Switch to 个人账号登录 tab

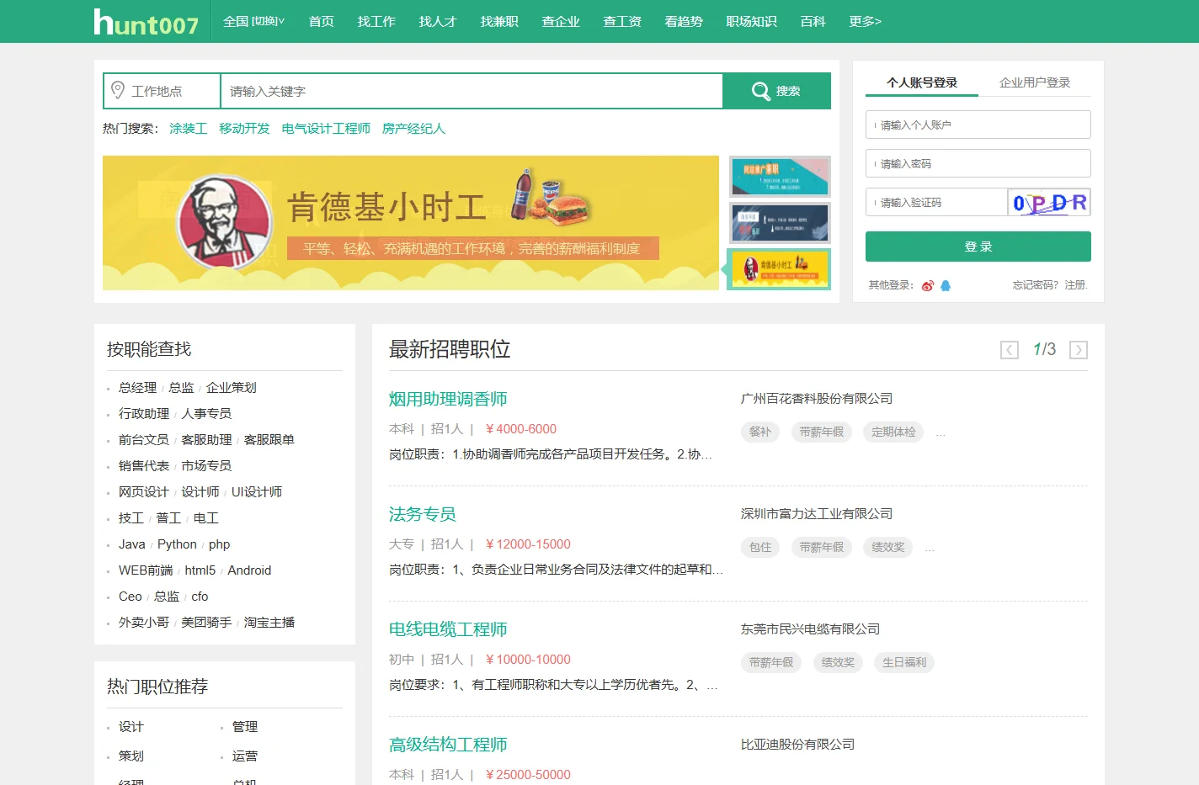click(922, 82)
